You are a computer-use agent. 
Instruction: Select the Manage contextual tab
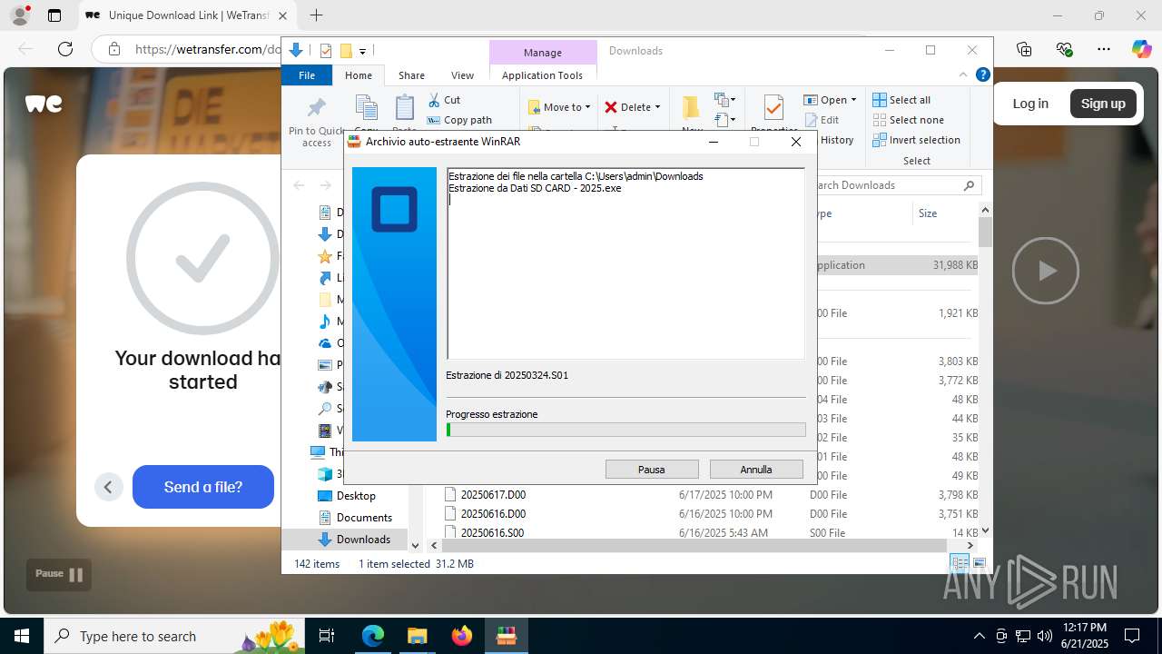(543, 52)
